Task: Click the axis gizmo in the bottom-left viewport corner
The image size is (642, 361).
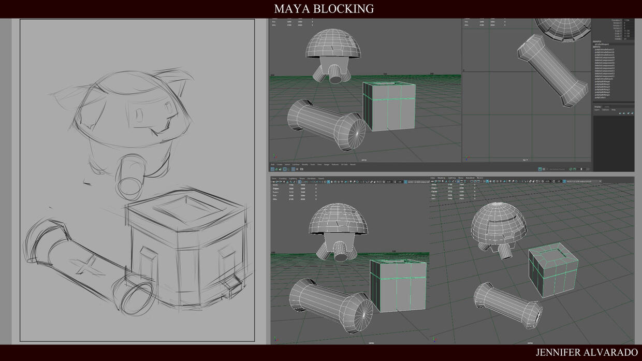Action: pyautogui.click(x=275, y=339)
